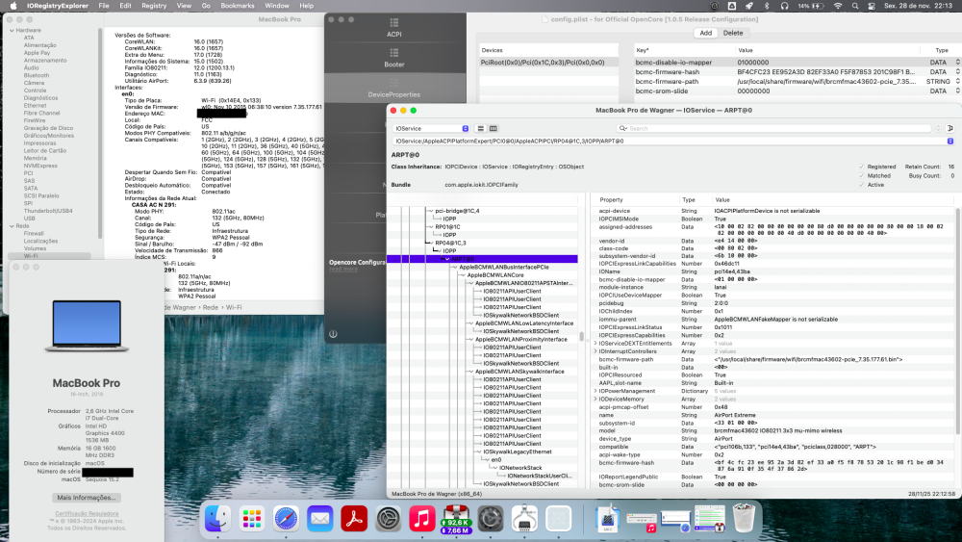
Task: Click the info icon in OpenCore Configurator sidebar
Action: pyautogui.click(x=333, y=334)
